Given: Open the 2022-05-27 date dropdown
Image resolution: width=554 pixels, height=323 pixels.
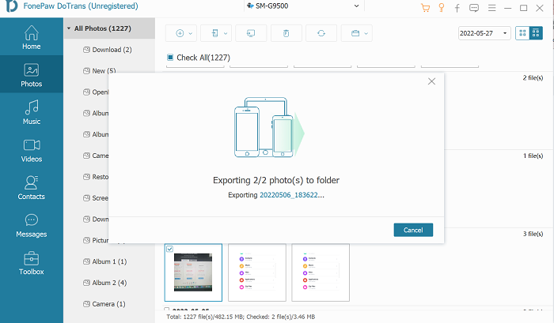Looking at the screenshot, I should (484, 33).
